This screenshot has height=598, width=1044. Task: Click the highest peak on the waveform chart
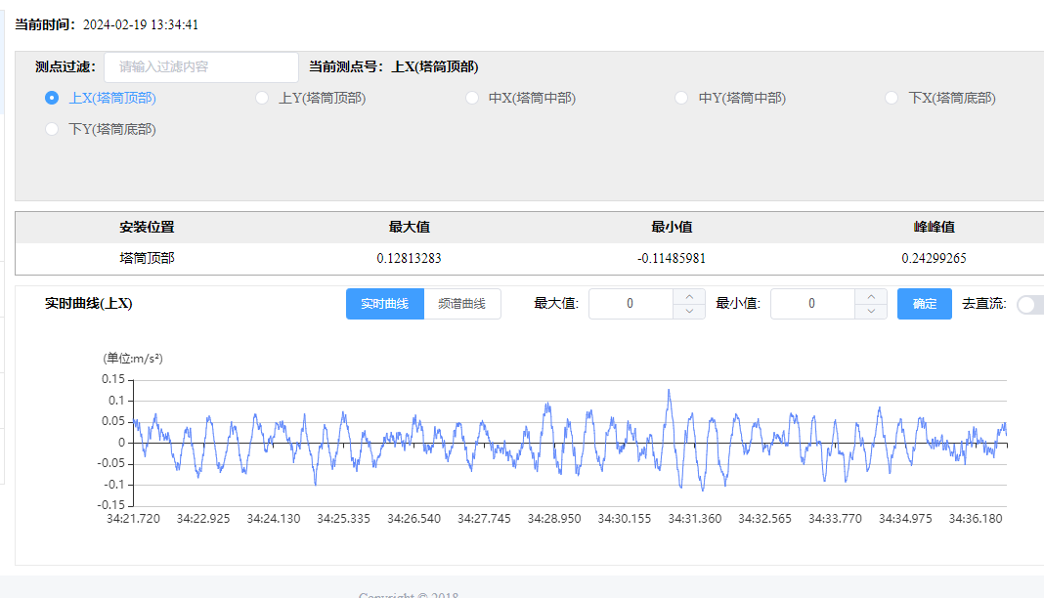tap(669, 391)
